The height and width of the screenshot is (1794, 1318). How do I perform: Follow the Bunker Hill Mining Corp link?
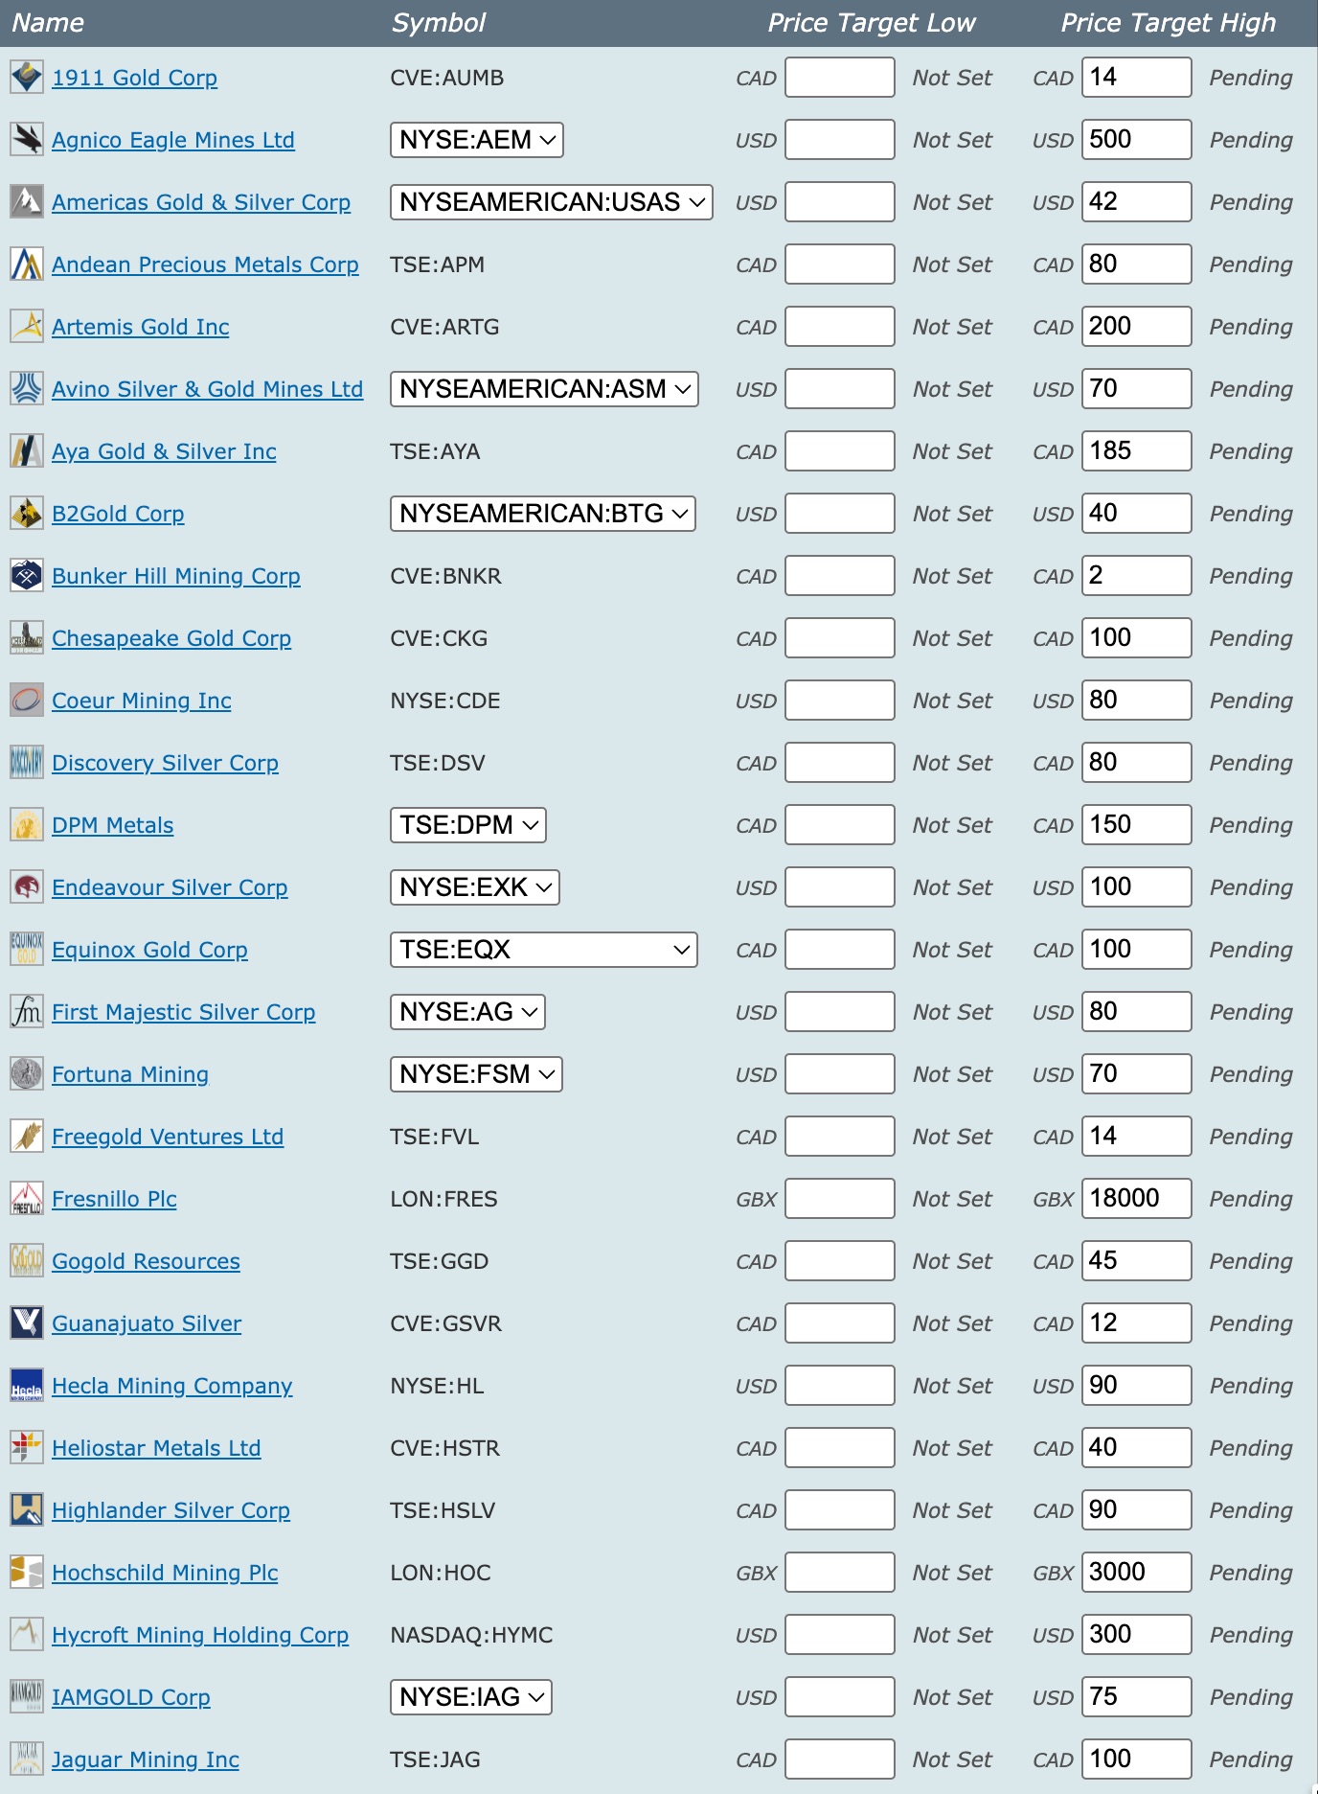tap(176, 576)
